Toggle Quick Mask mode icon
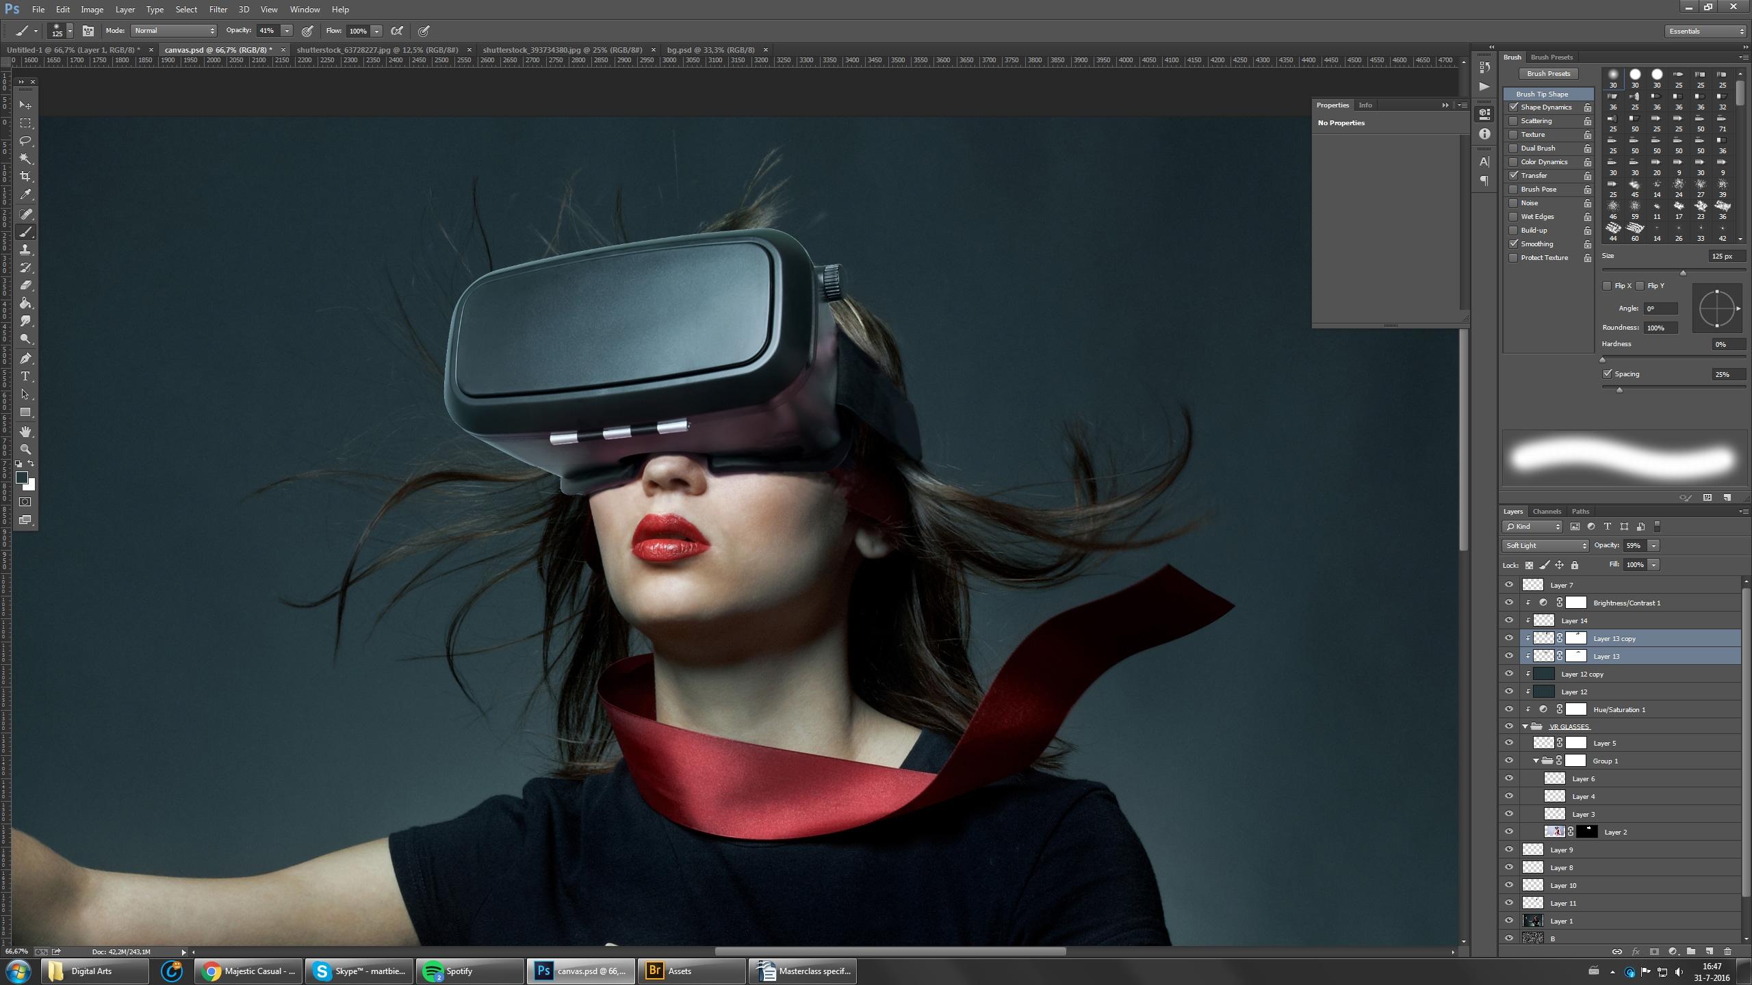This screenshot has width=1752, height=985. click(x=25, y=502)
